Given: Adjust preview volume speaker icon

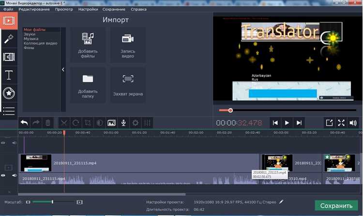Looking at the screenshot, I should [x=353, y=123].
